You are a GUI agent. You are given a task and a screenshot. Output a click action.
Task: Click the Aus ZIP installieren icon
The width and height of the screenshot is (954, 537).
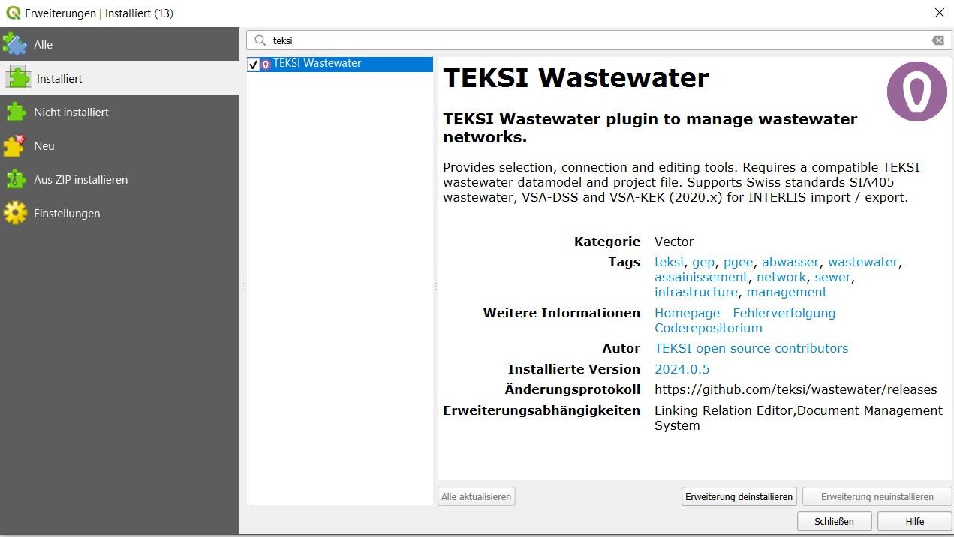15,179
